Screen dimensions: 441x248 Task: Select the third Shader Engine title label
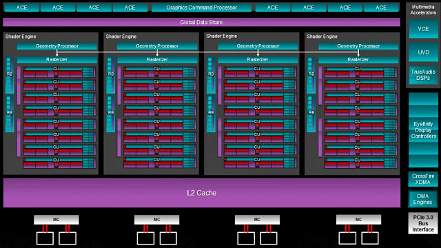point(222,36)
